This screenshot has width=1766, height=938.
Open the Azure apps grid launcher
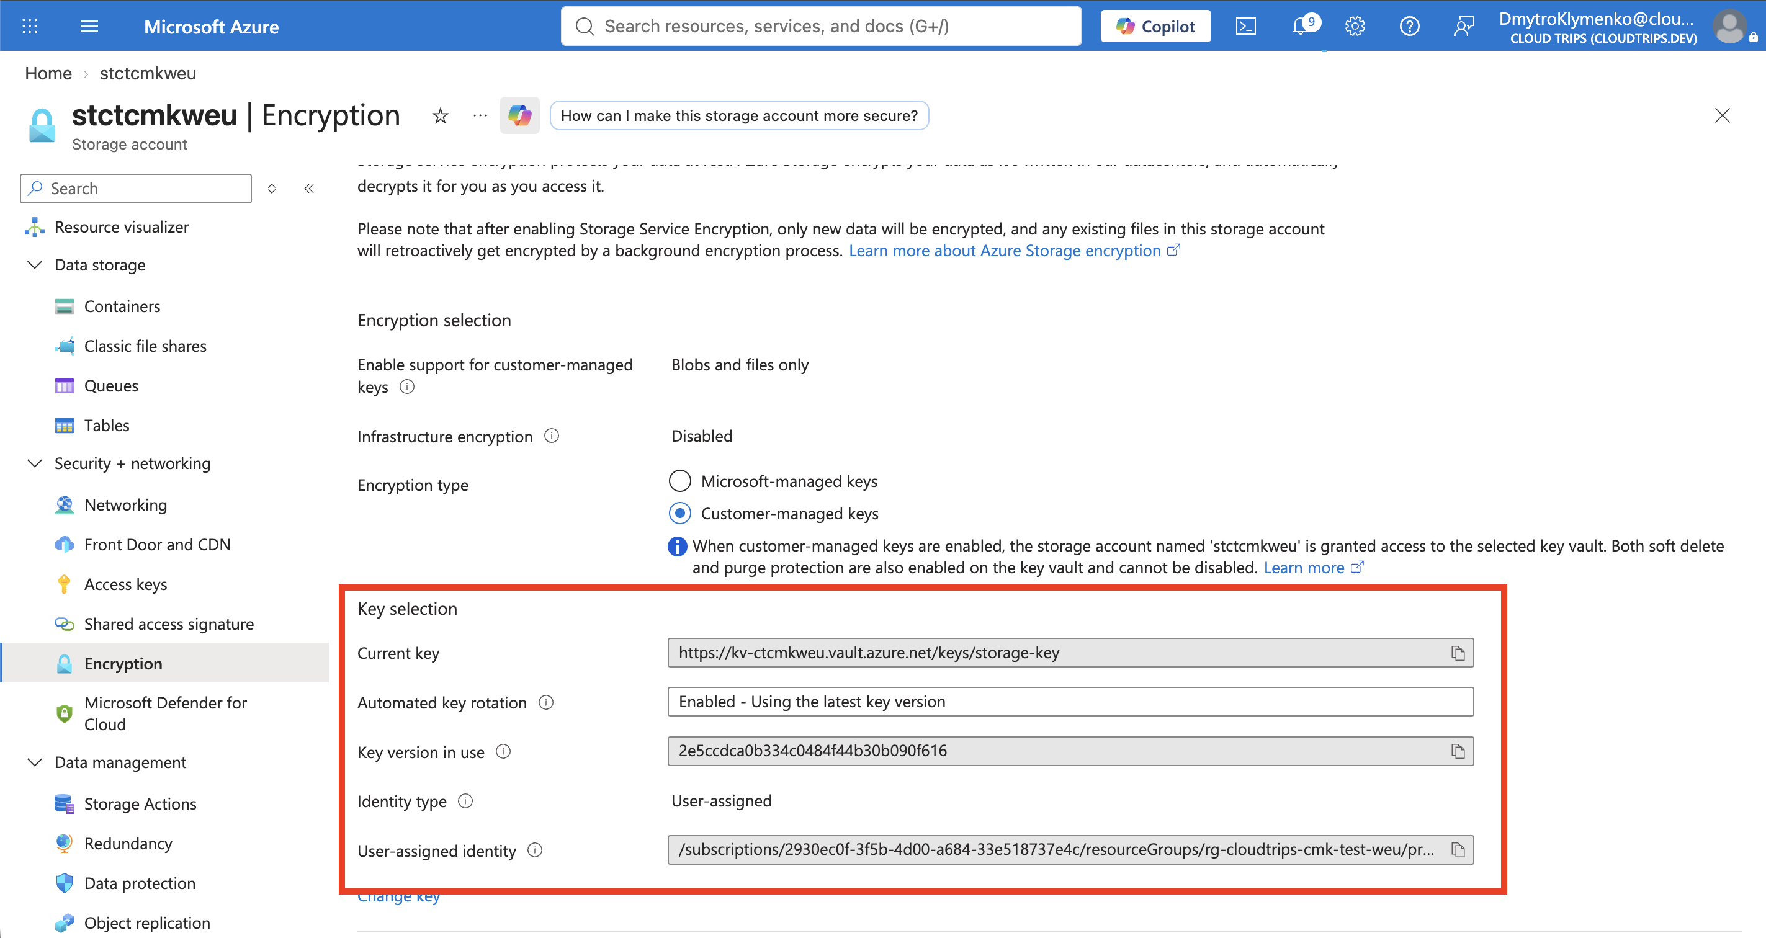tap(30, 26)
